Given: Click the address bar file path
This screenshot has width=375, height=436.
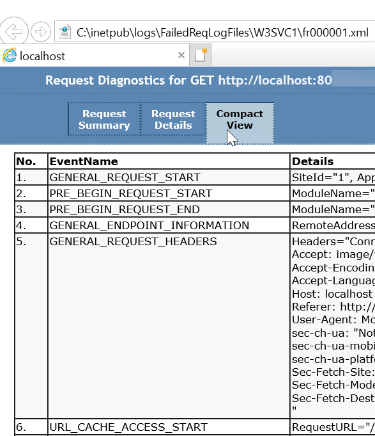Looking at the screenshot, I should [x=222, y=33].
